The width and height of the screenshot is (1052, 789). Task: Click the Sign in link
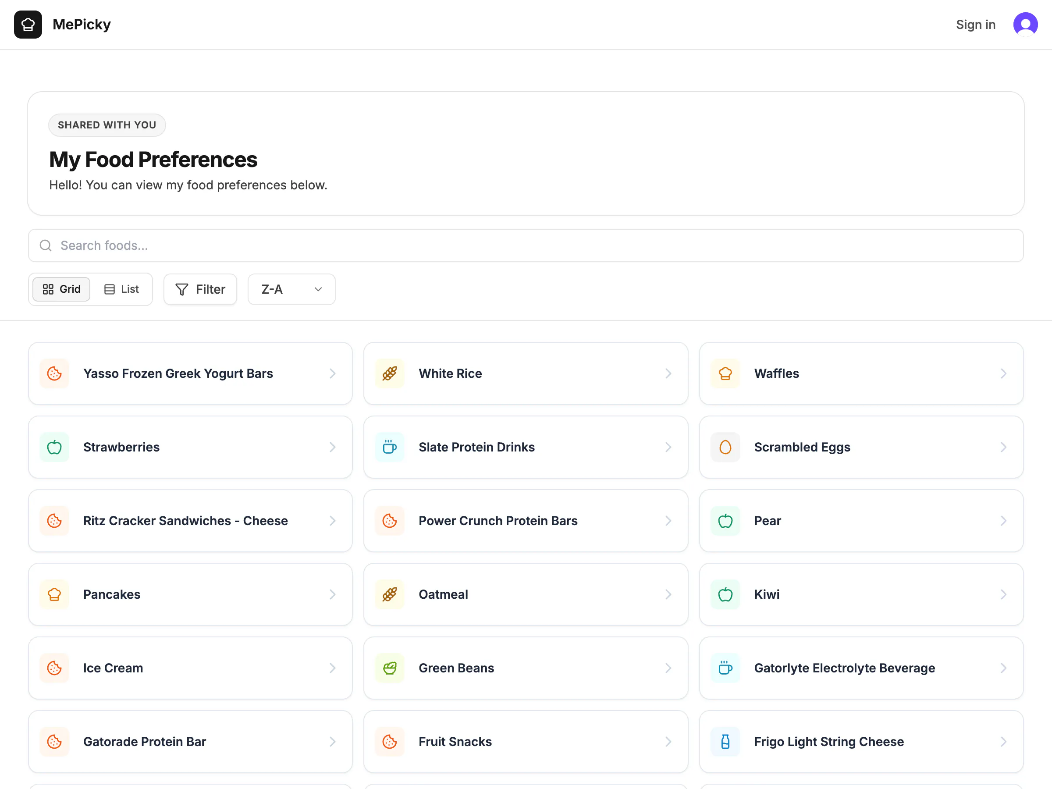pyautogui.click(x=975, y=24)
